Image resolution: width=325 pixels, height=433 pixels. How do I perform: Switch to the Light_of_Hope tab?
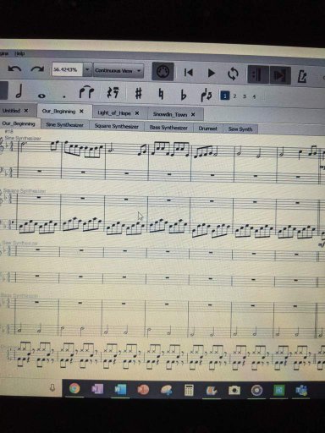point(114,113)
